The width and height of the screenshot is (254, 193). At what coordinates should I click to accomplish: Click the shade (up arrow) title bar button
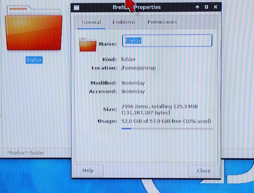coord(197,7)
